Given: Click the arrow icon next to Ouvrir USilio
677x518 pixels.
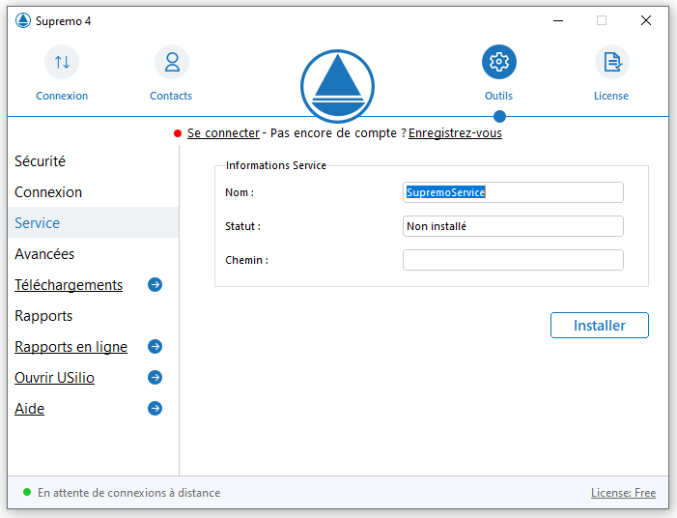Looking at the screenshot, I should (155, 378).
